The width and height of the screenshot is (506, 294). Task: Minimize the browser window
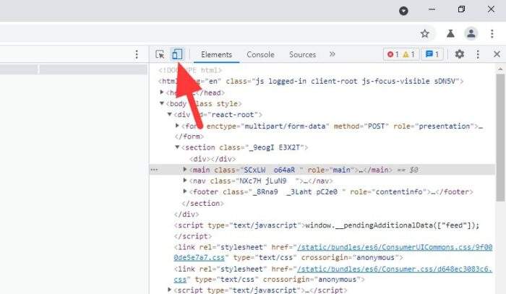[x=432, y=9]
